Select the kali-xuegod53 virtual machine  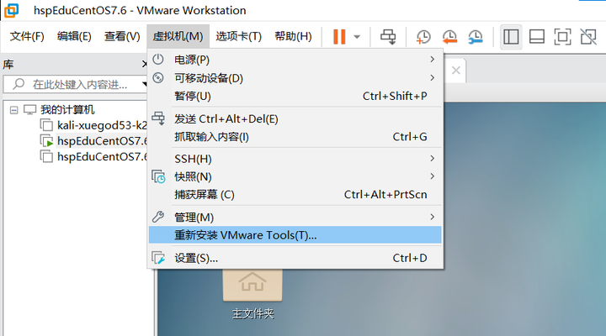point(102,125)
